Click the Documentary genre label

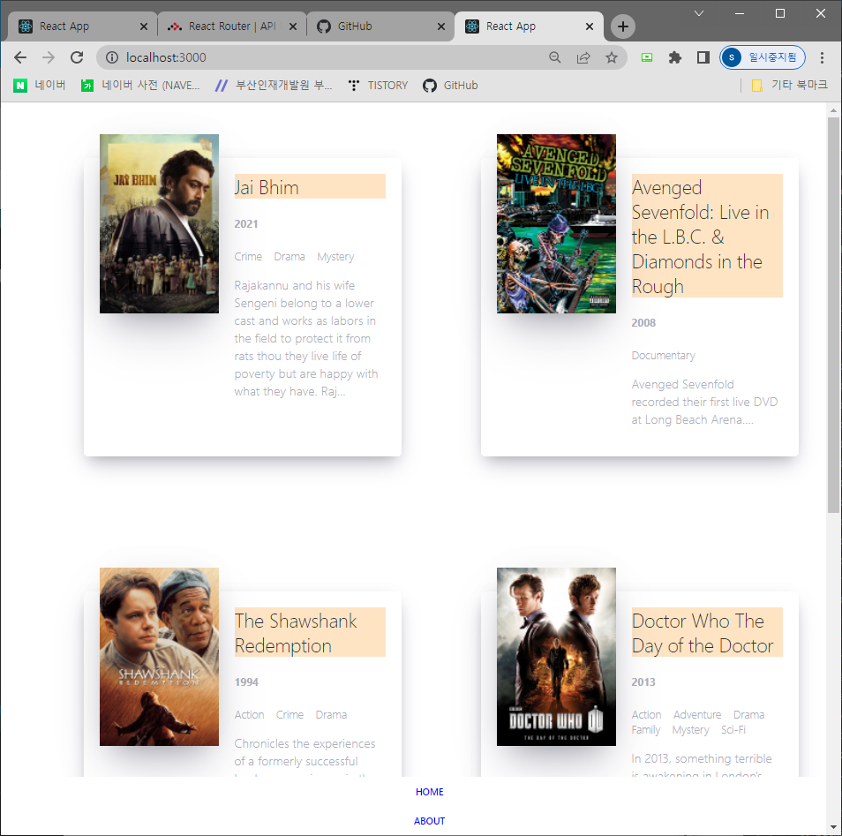663,356
